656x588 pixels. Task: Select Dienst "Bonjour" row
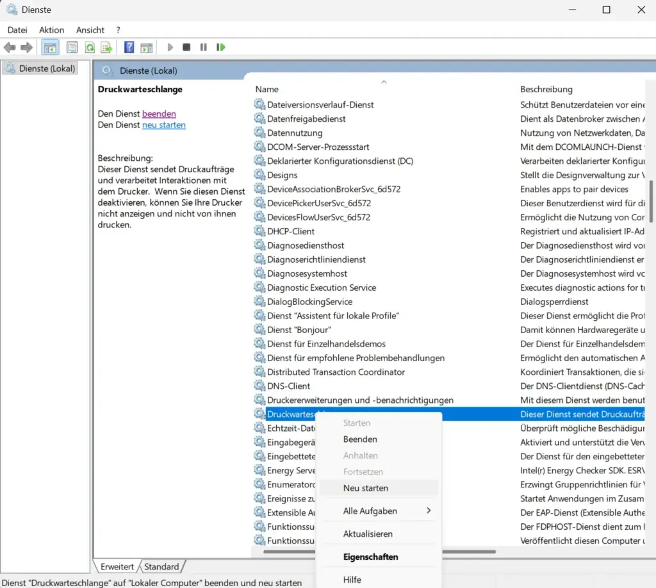point(299,329)
